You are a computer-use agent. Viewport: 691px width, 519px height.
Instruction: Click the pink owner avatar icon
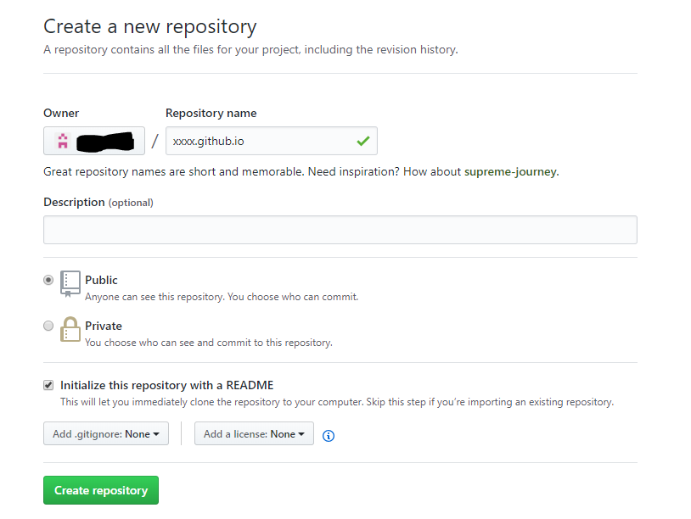[x=63, y=141]
